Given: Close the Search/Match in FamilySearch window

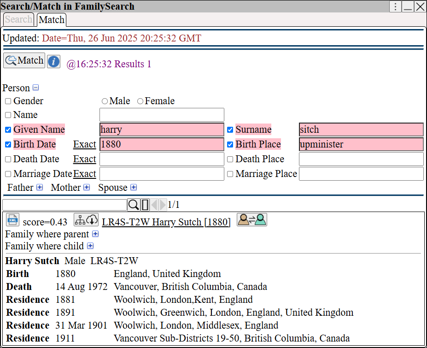Looking at the screenshot, I should point(420,6).
